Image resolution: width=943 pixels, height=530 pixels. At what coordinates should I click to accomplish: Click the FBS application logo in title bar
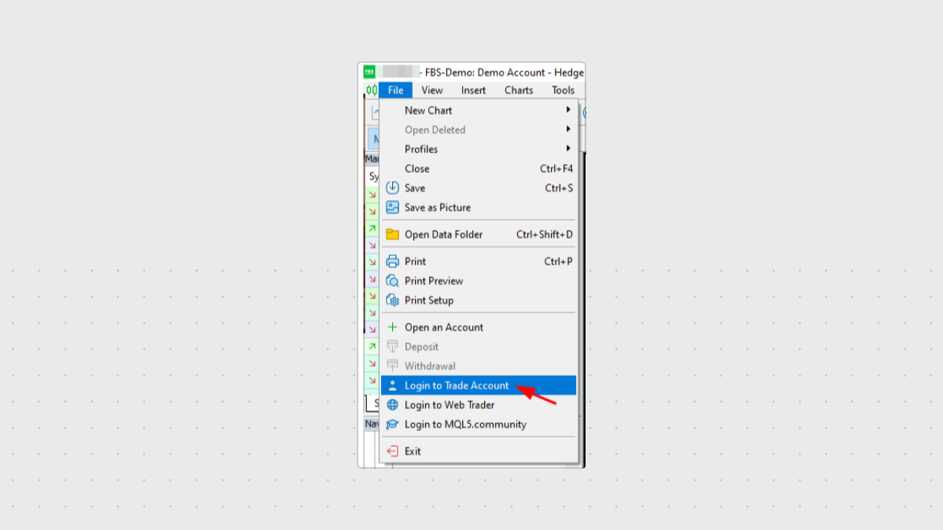click(369, 72)
